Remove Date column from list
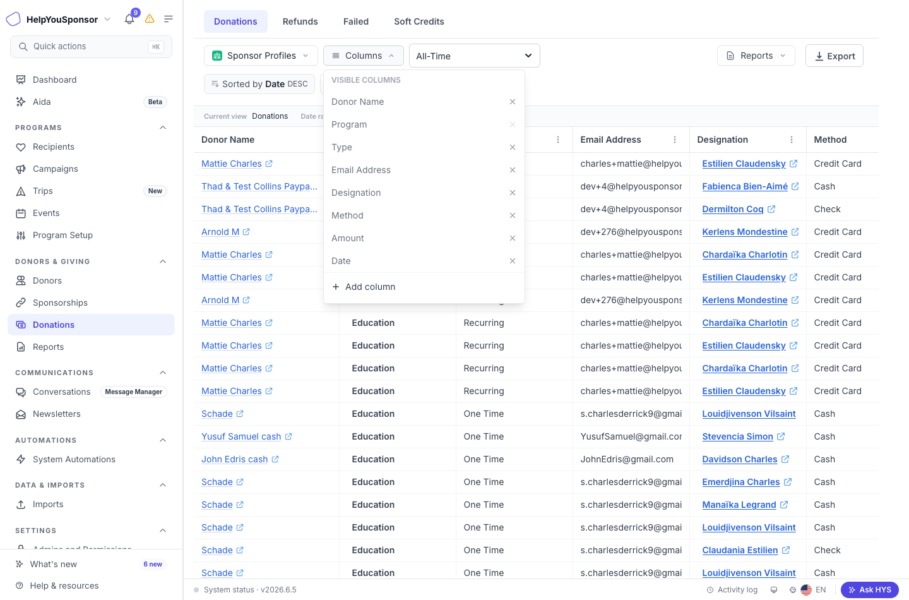 [x=513, y=261]
